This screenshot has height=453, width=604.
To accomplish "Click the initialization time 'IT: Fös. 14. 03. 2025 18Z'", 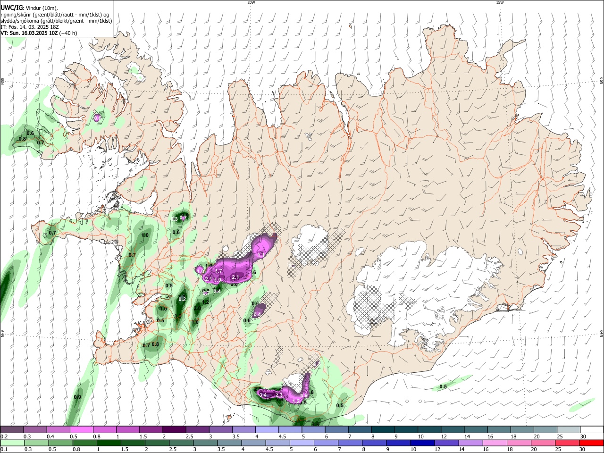I will [x=30, y=27].
